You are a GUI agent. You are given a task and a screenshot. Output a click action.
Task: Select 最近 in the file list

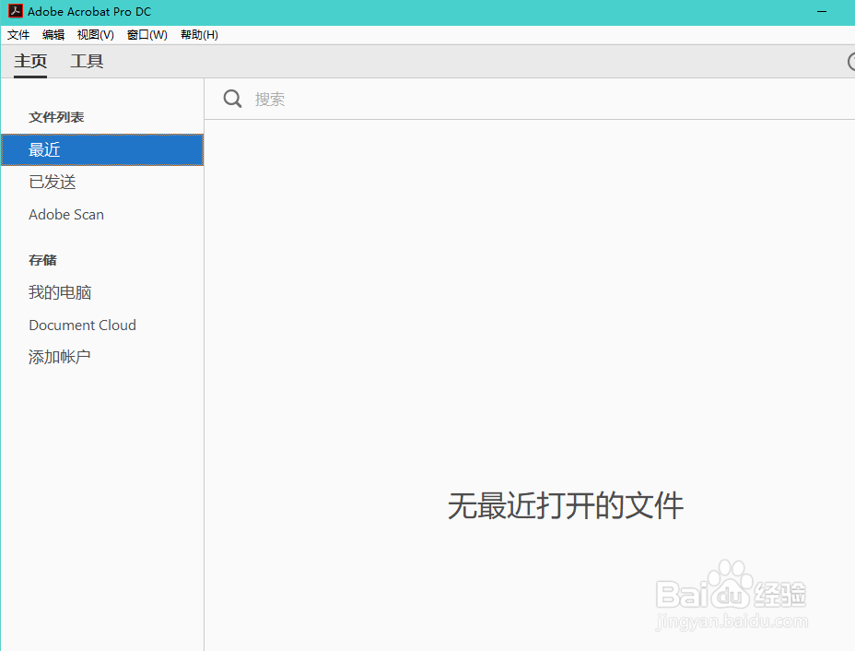point(102,149)
